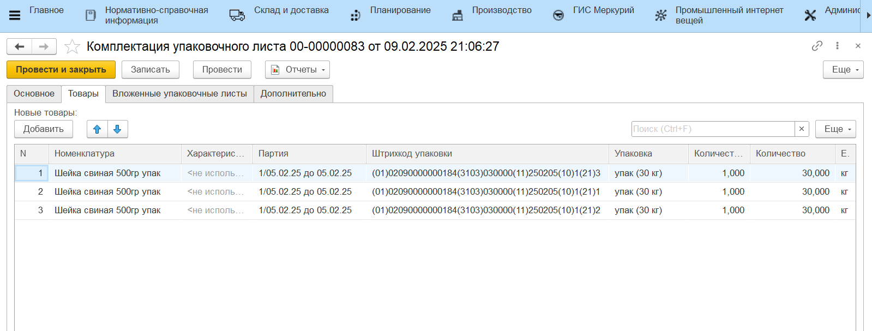Move selected row down with arrow
This screenshot has height=331, width=872.
tap(117, 129)
